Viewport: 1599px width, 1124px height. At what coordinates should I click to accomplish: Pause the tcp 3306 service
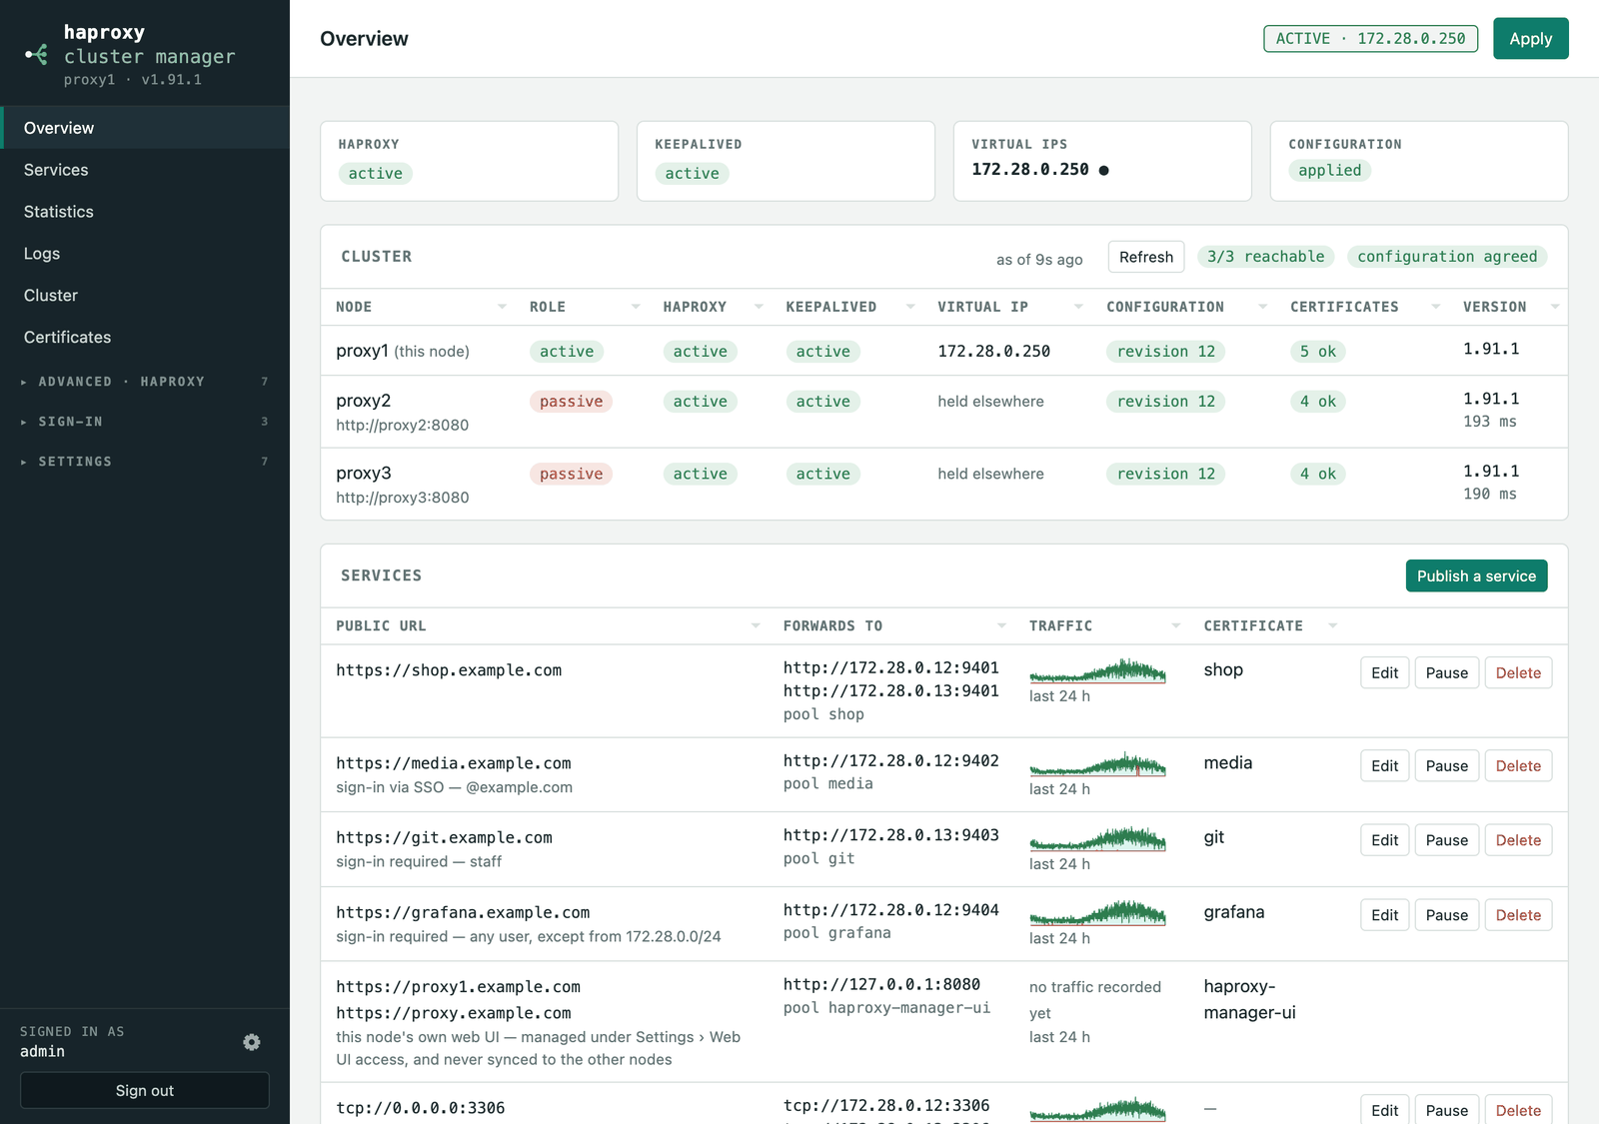click(1446, 1110)
